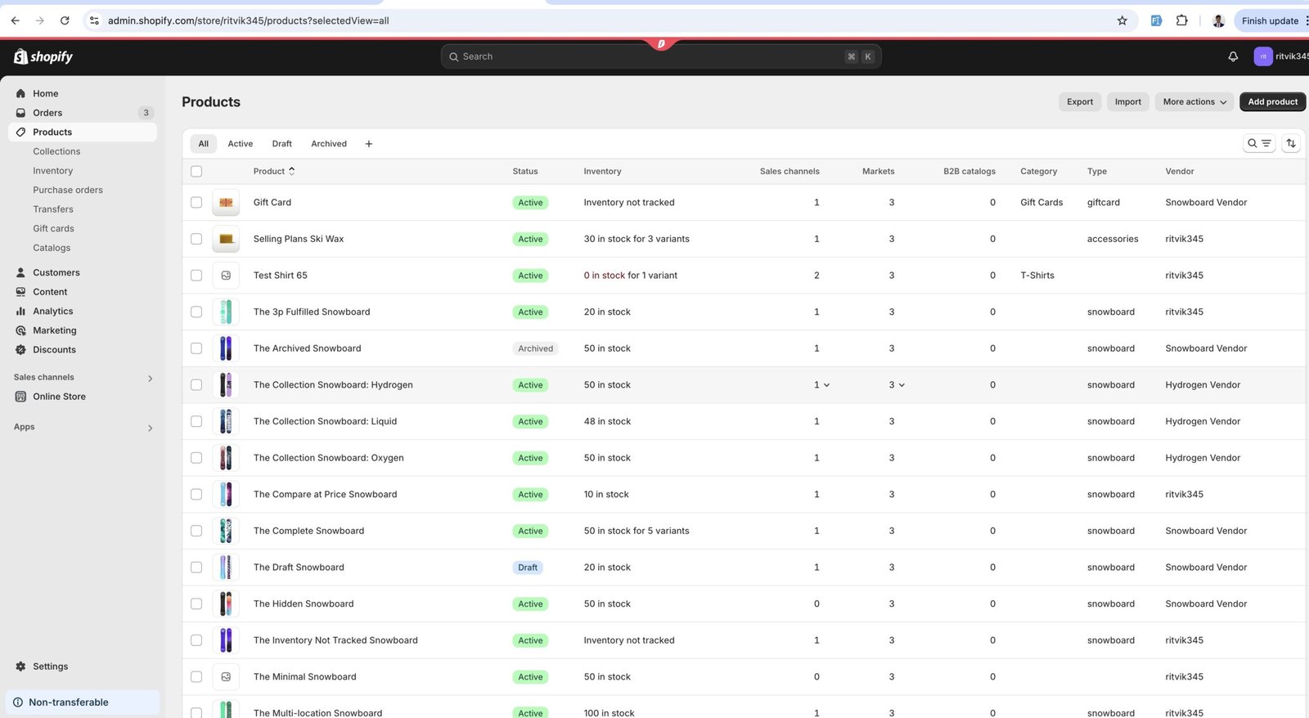Open The Complete Snowboard thumbnail
This screenshot has height=718, width=1309.
pyautogui.click(x=226, y=531)
